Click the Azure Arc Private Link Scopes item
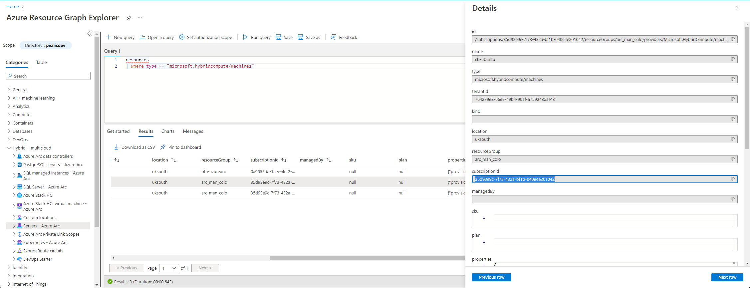Screen dimensions: 750x288 [51, 234]
